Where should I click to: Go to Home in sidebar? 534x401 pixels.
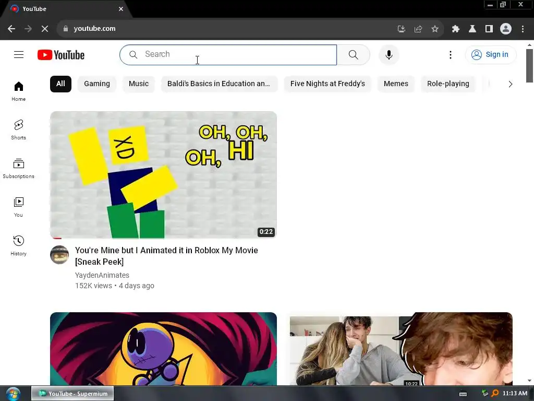click(x=18, y=91)
